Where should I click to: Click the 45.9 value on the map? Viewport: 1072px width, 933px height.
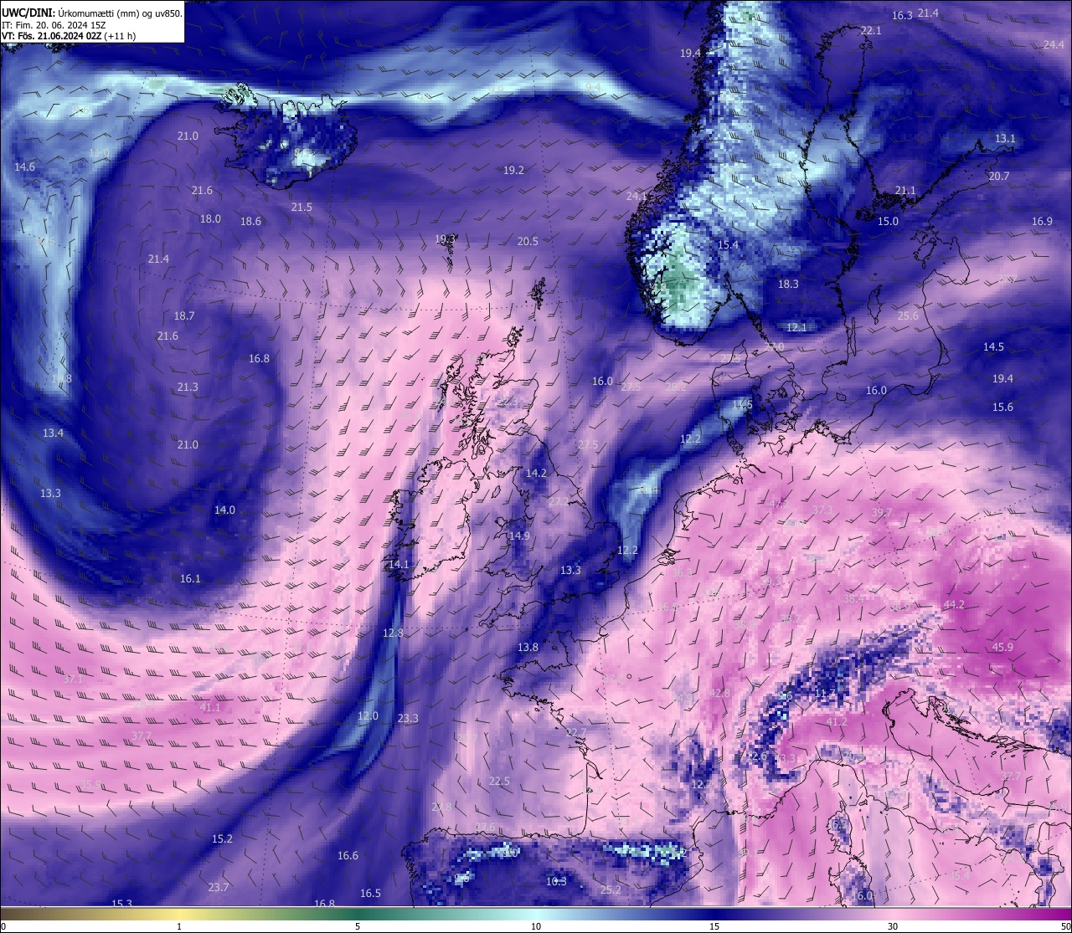[x=1002, y=647]
